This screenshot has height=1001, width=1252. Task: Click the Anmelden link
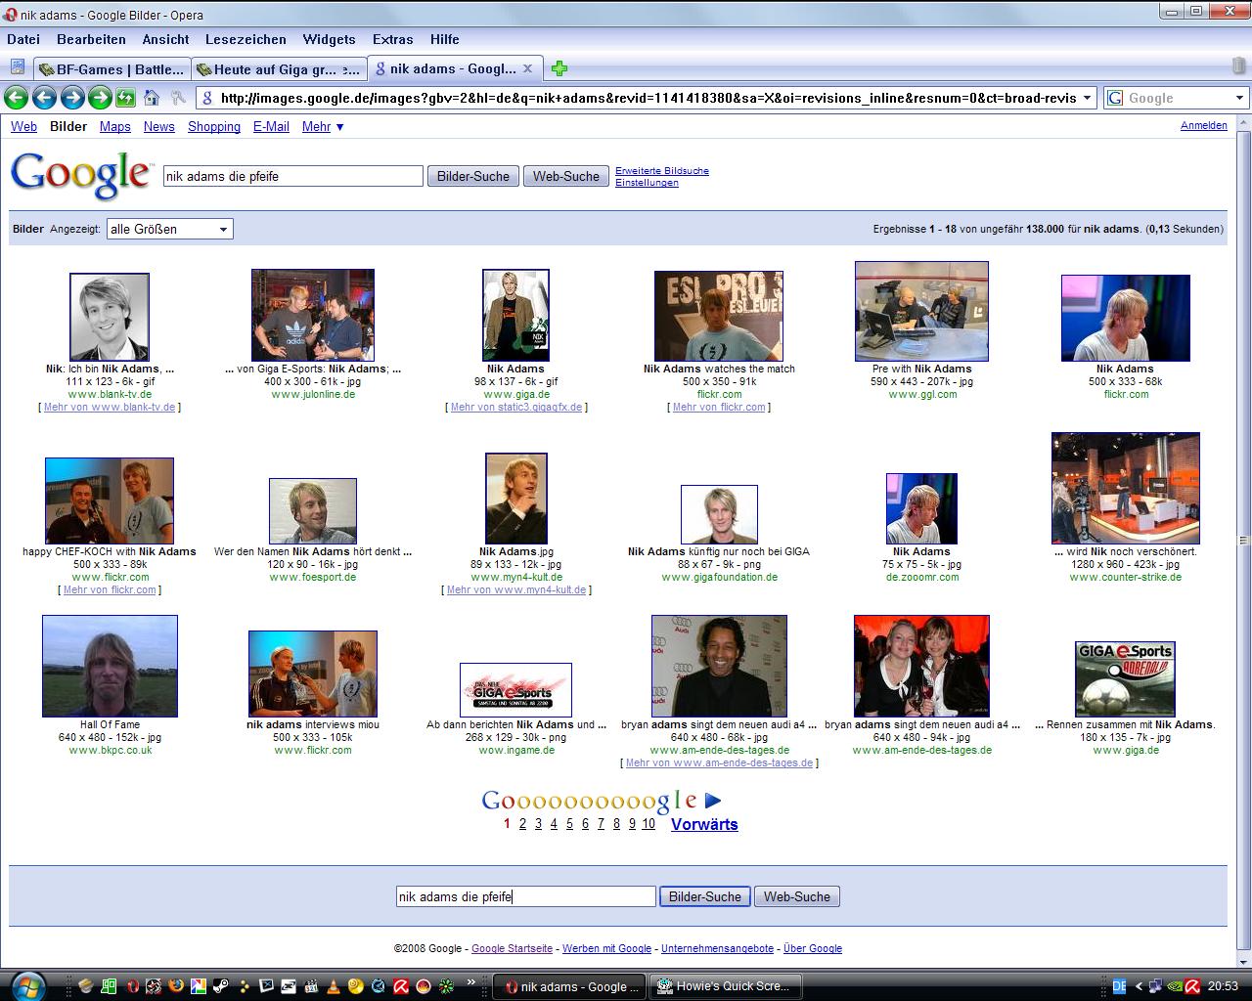(1204, 126)
